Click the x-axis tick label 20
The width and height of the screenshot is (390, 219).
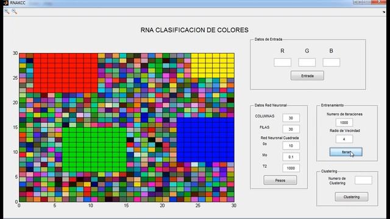[162, 206]
